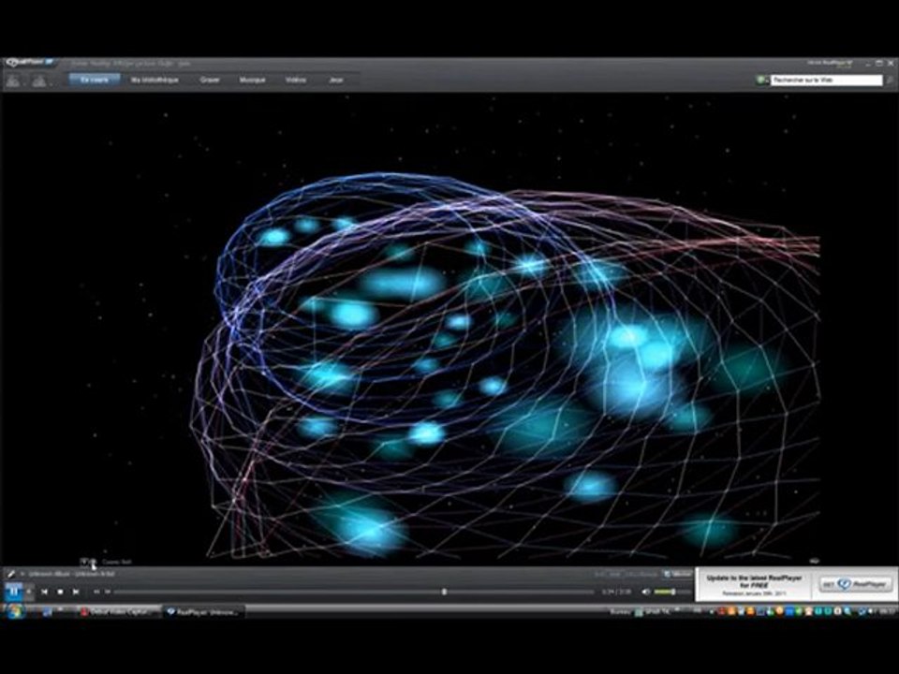Click the RealPlayer logo in the title bar

pos(29,63)
